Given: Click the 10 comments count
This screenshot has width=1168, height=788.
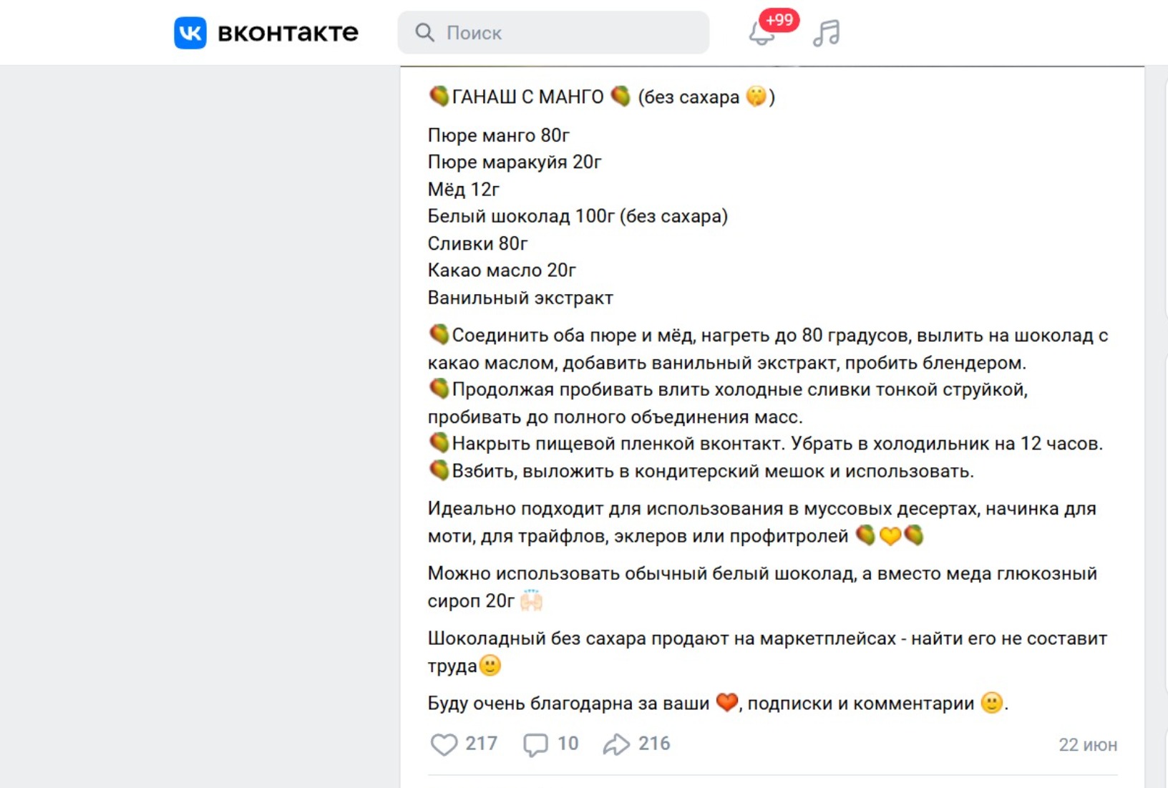Looking at the screenshot, I should click(x=568, y=744).
